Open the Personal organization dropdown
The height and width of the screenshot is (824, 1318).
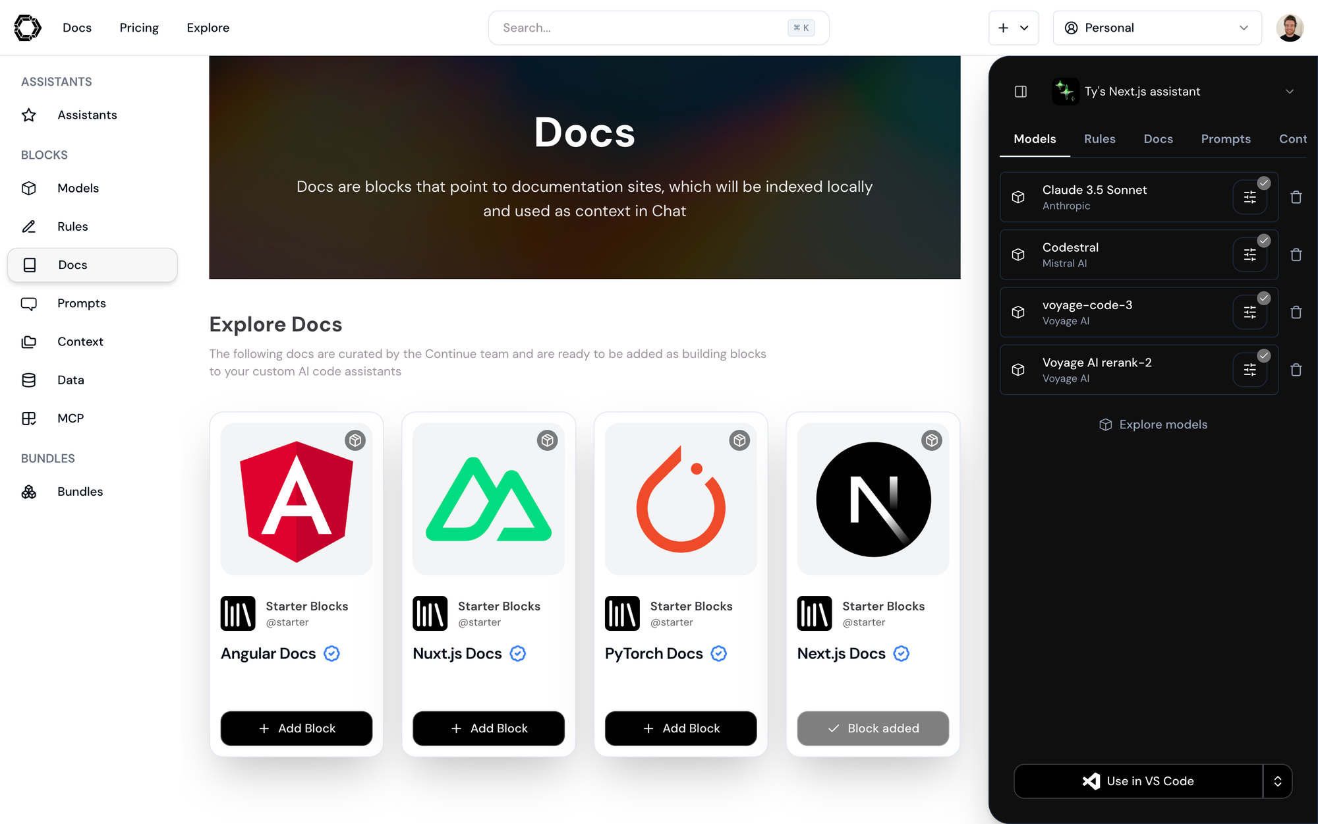click(1157, 28)
